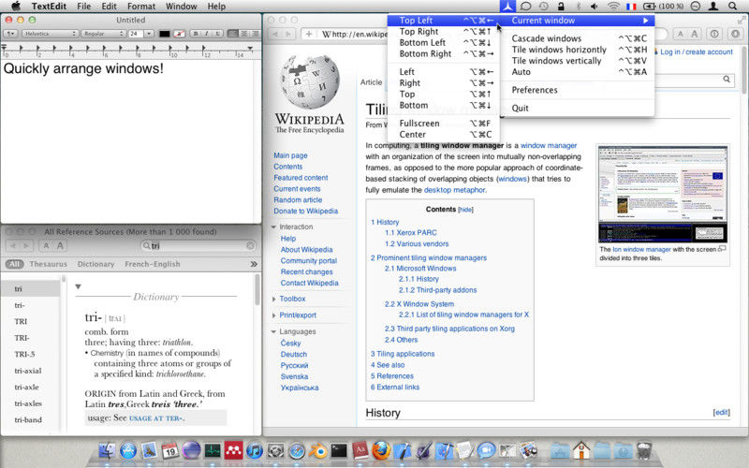
Task: Open the Format menu in menu bar
Action: (141, 7)
